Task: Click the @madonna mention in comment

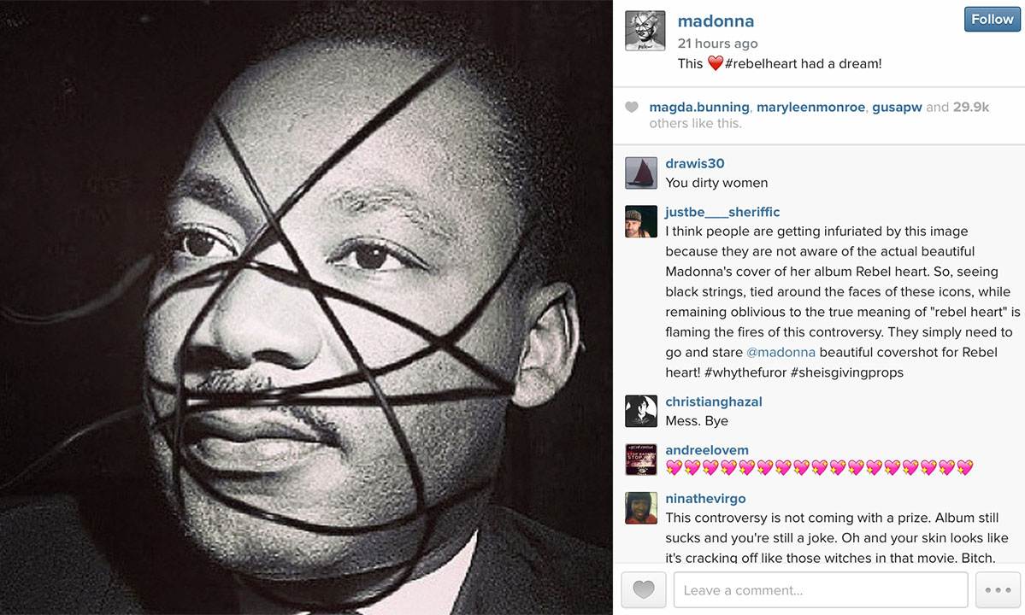Action: [x=781, y=353]
